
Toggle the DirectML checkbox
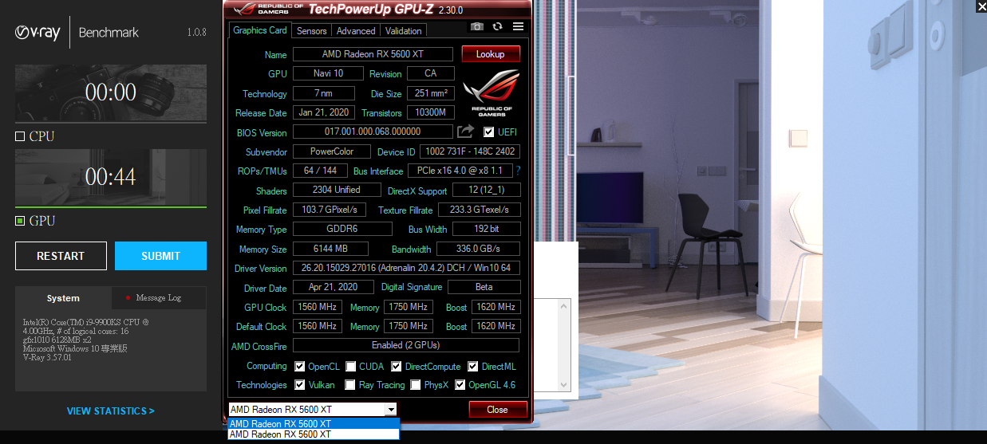(472, 366)
